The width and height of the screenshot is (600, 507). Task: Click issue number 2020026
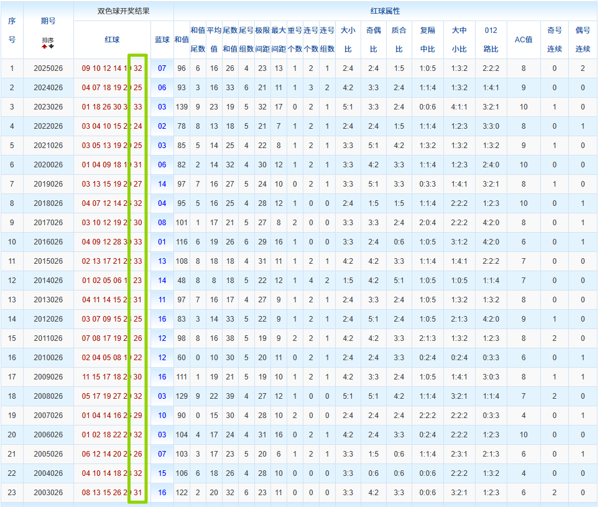pos(48,165)
